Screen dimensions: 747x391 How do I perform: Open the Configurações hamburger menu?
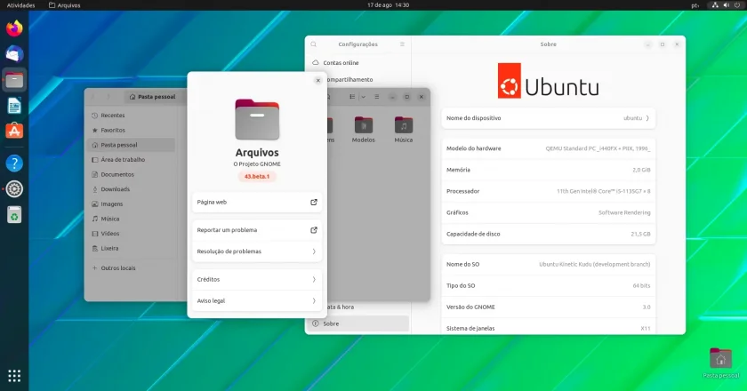(402, 44)
